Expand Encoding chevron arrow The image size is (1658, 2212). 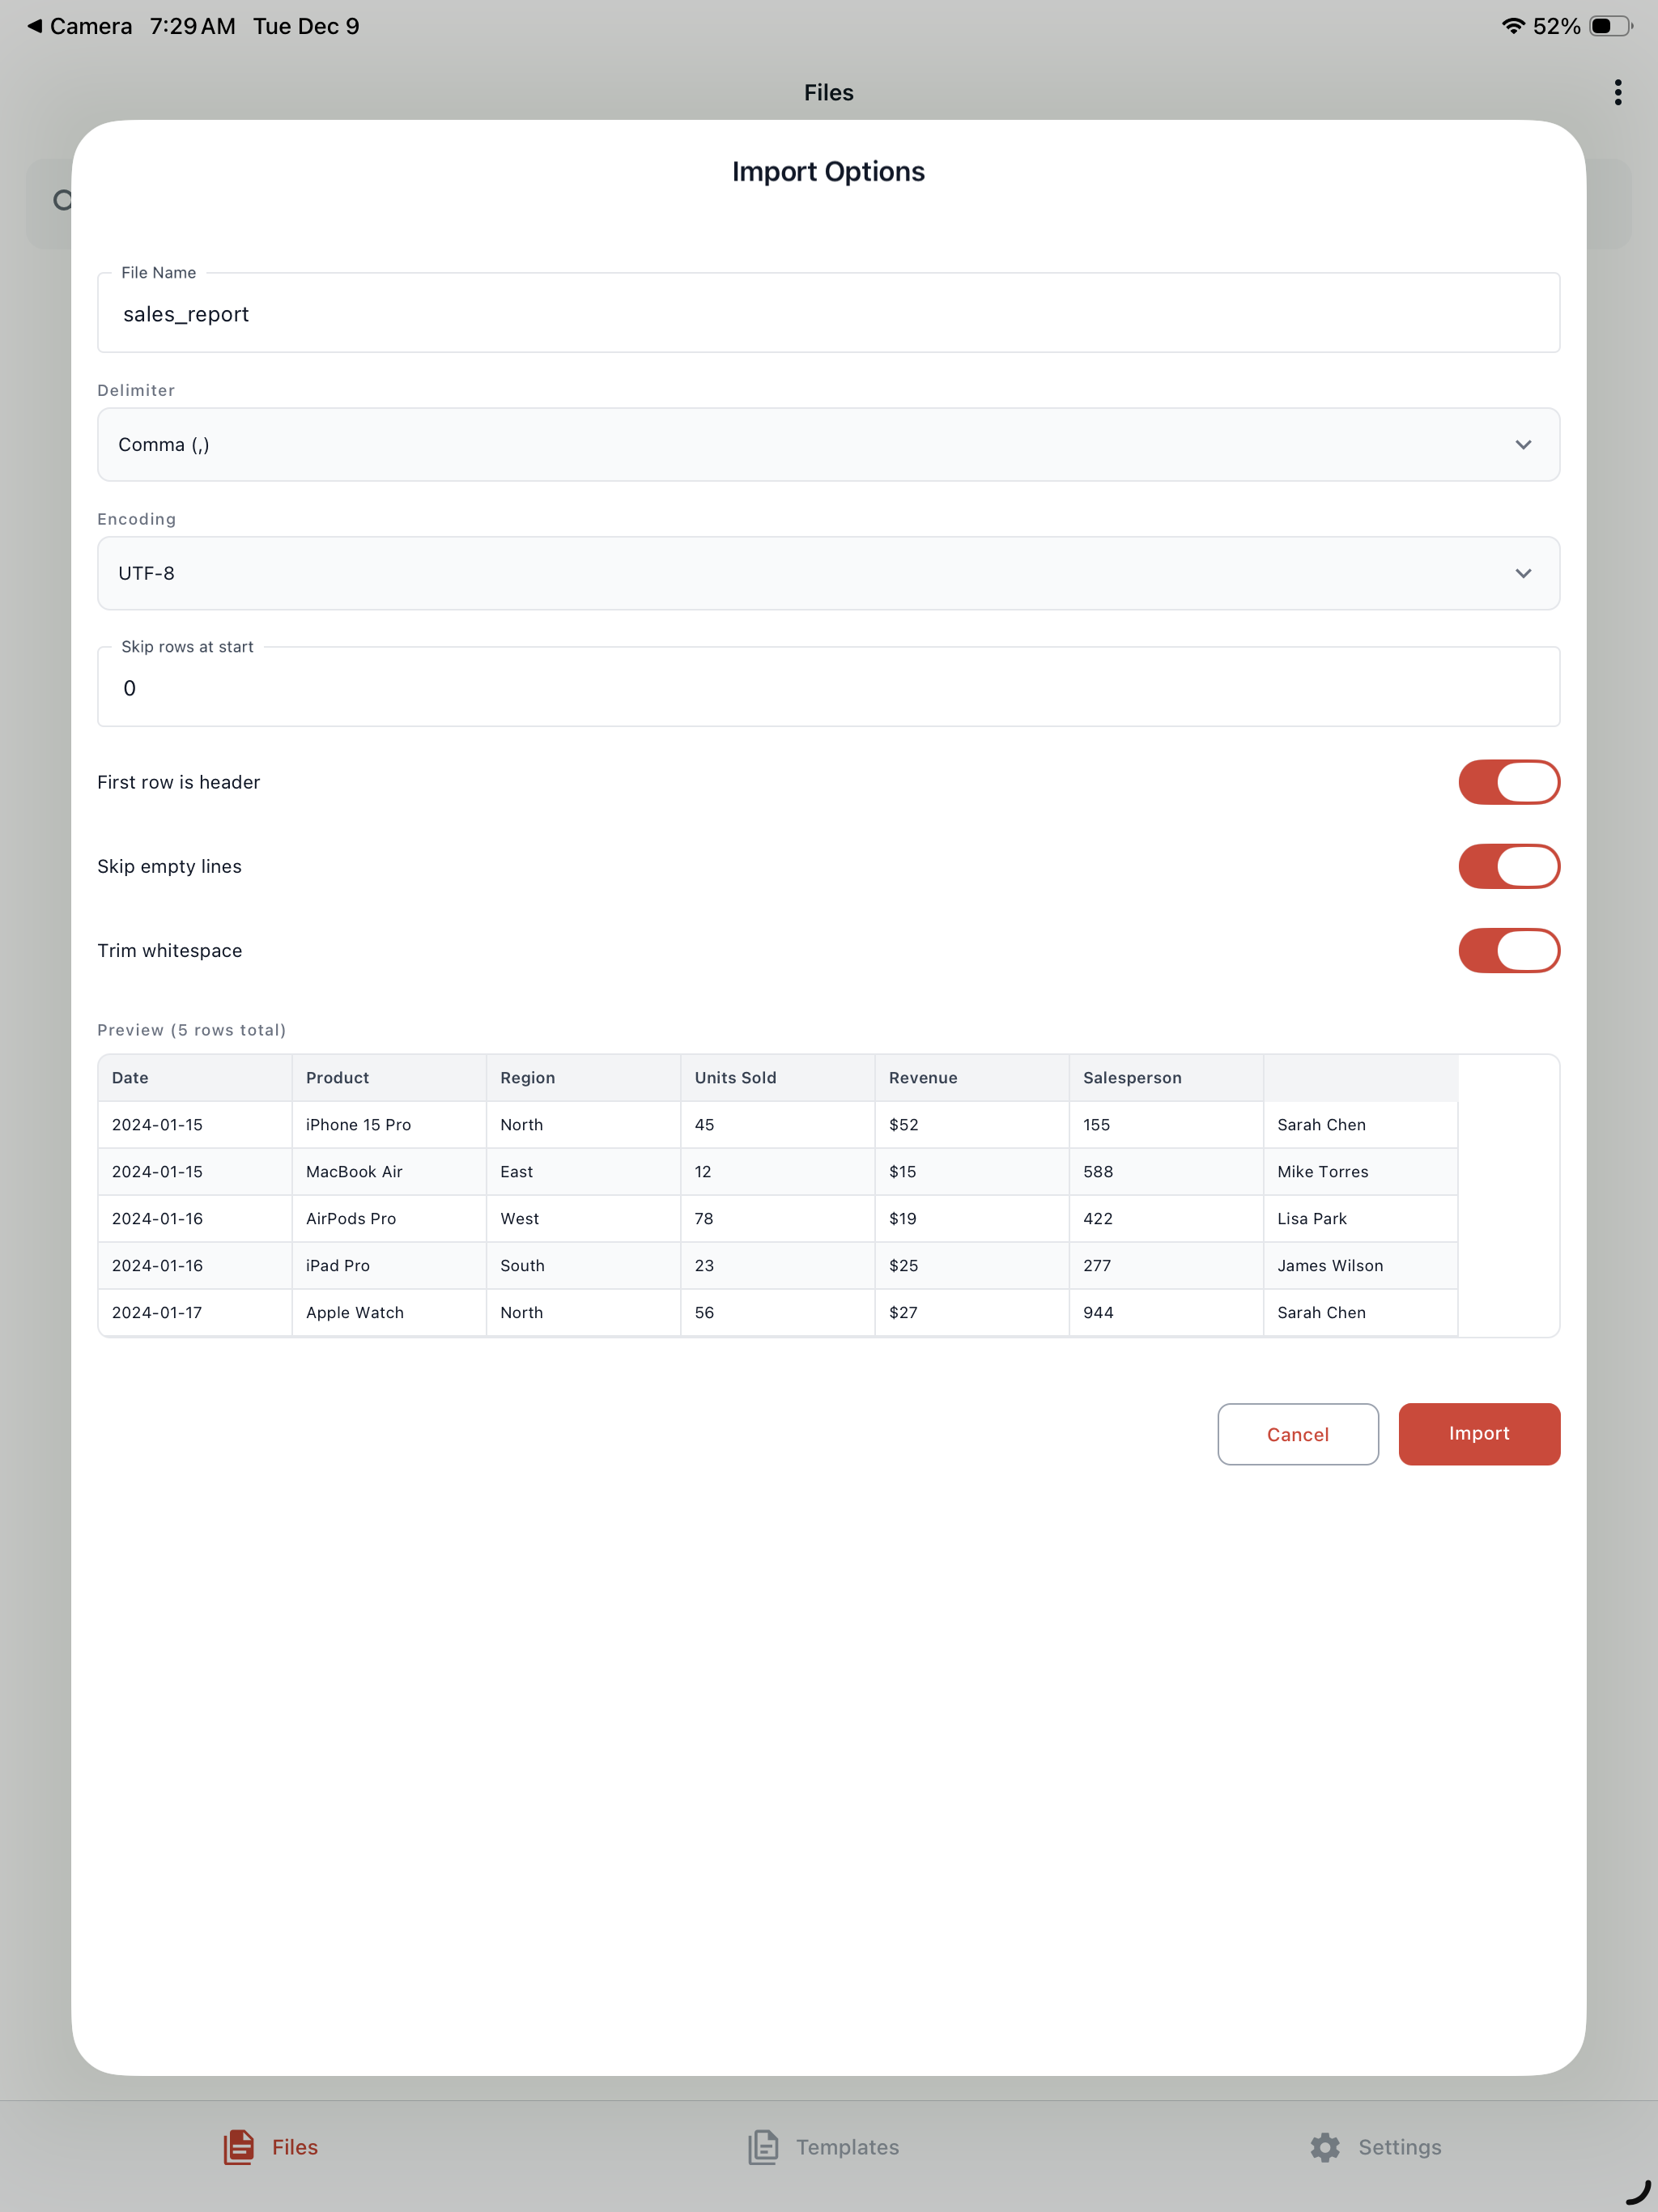pos(1523,573)
